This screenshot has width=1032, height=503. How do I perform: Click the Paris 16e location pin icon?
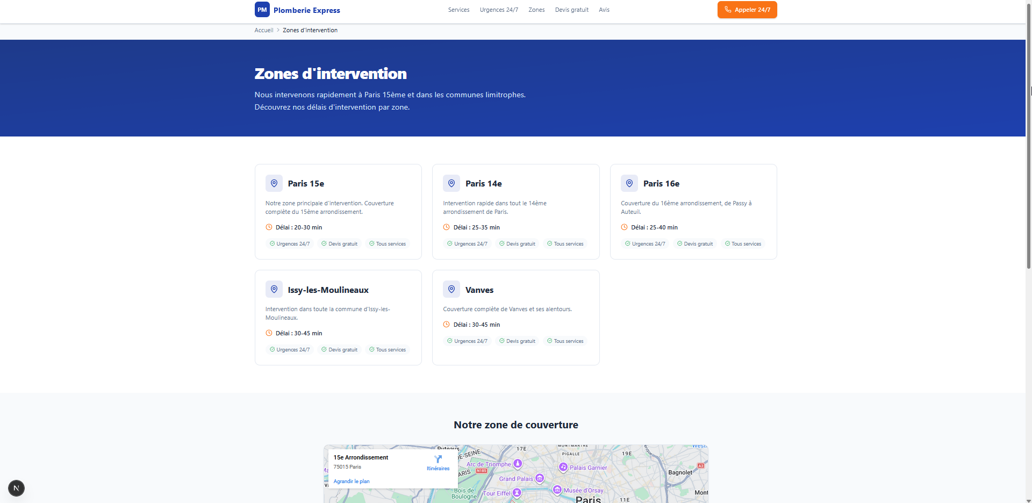tap(629, 183)
